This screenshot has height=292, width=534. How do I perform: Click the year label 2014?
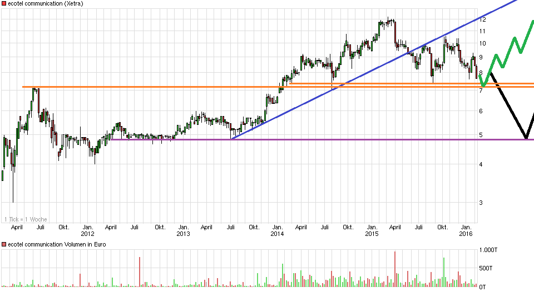click(x=277, y=234)
